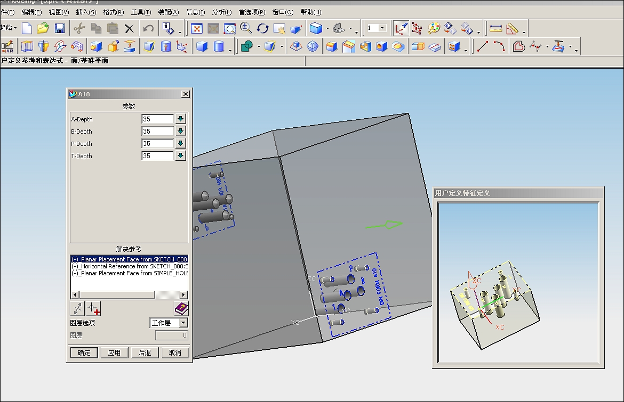
Task: Open the T-Depth value options arrow
Action: [x=180, y=156]
